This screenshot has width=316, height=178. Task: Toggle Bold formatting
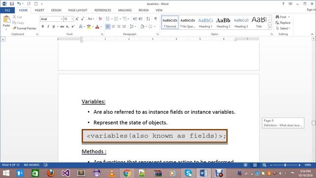[43, 26]
